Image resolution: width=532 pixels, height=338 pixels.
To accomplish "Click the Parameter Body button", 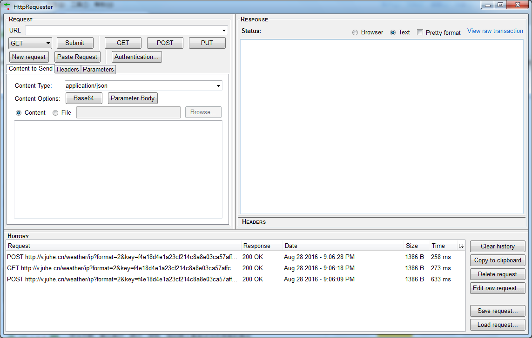I will point(133,98).
